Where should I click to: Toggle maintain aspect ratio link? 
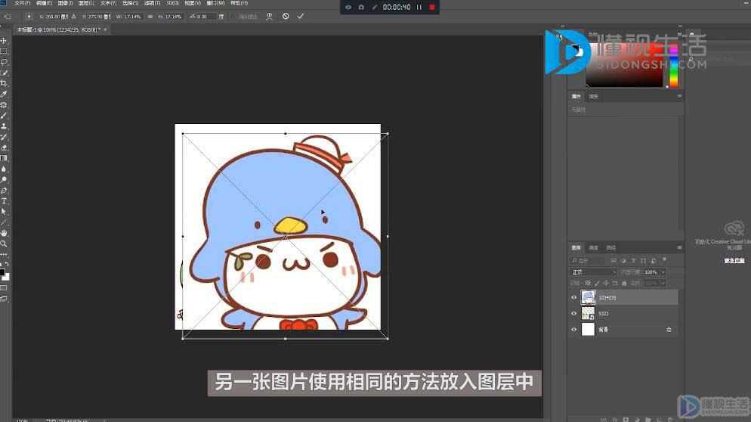[150, 17]
